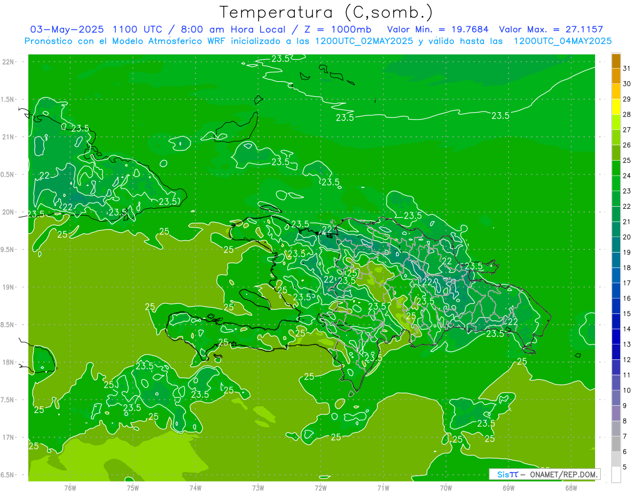Click the gray legend swatch between 6 and 7
Image resolution: width=641 pixels, height=495 pixels.
(x=616, y=444)
